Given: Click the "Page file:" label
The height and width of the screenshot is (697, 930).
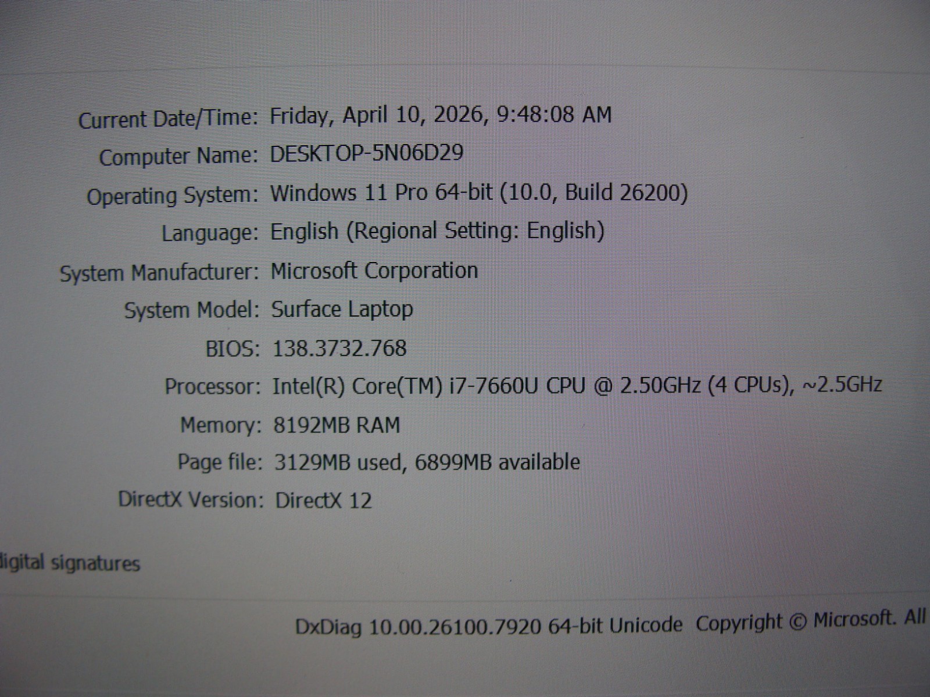Looking at the screenshot, I should coord(220,463).
